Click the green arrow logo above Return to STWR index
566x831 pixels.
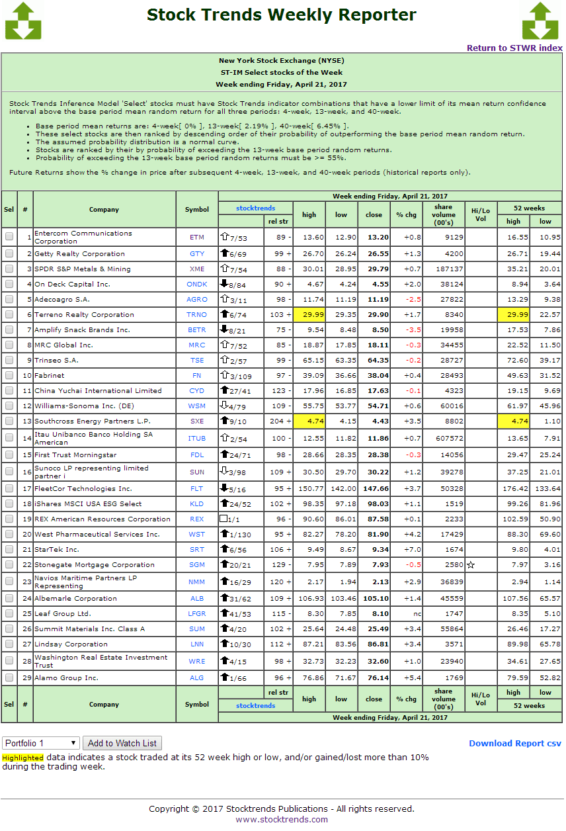540,21
